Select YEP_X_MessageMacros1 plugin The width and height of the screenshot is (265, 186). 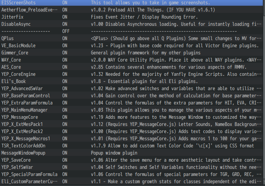click(x=26, y=138)
